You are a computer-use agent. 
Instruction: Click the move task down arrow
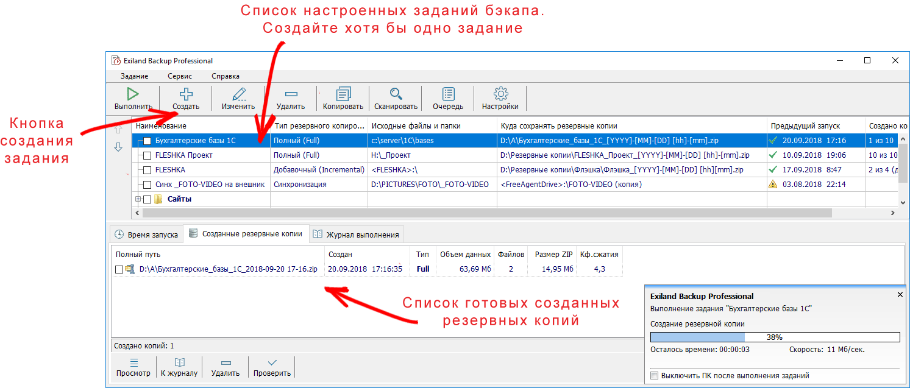pos(119,147)
